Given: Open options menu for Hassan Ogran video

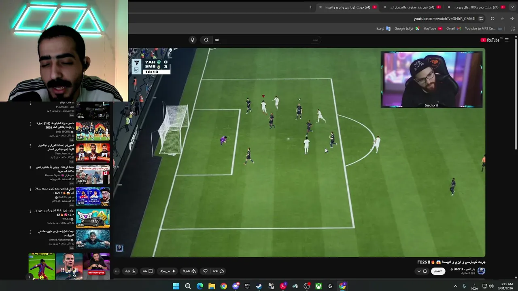Looking at the screenshot, I should [x=30, y=167].
